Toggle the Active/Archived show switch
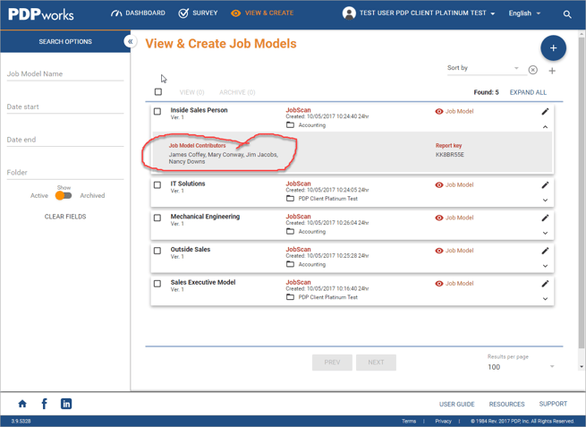This screenshot has height=427, width=586. pyautogui.click(x=64, y=195)
